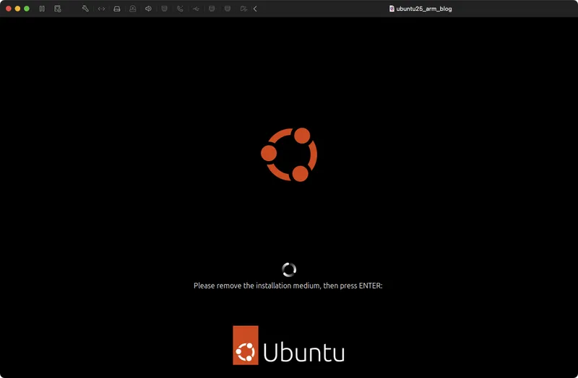Image resolution: width=578 pixels, height=378 pixels.
Task: Open the snapshots manager icon
Action: point(58,9)
